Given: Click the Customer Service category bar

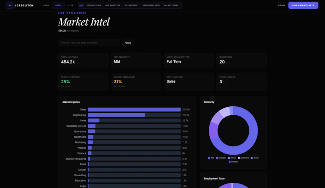Looking at the screenshot, I should point(92,126).
